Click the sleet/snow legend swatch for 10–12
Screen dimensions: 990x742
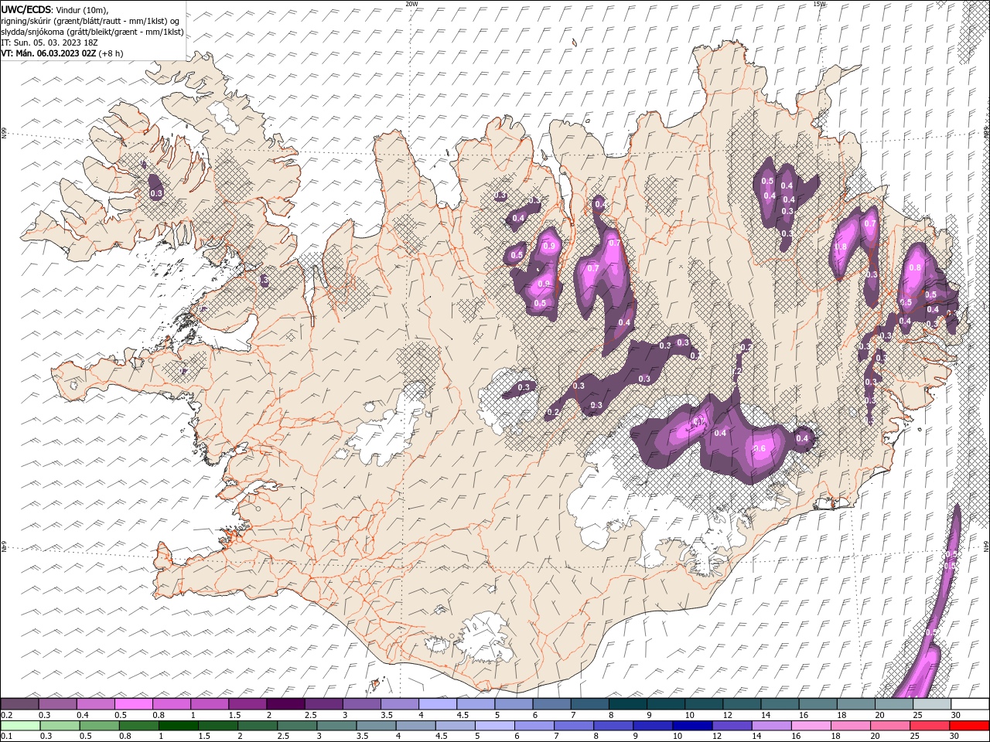tap(702, 703)
